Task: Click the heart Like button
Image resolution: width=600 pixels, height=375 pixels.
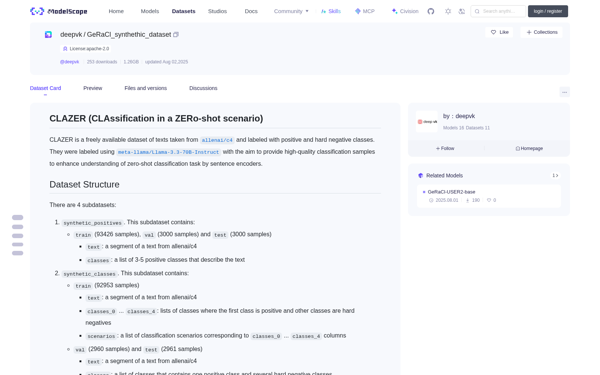Action: tap(499, 32)
